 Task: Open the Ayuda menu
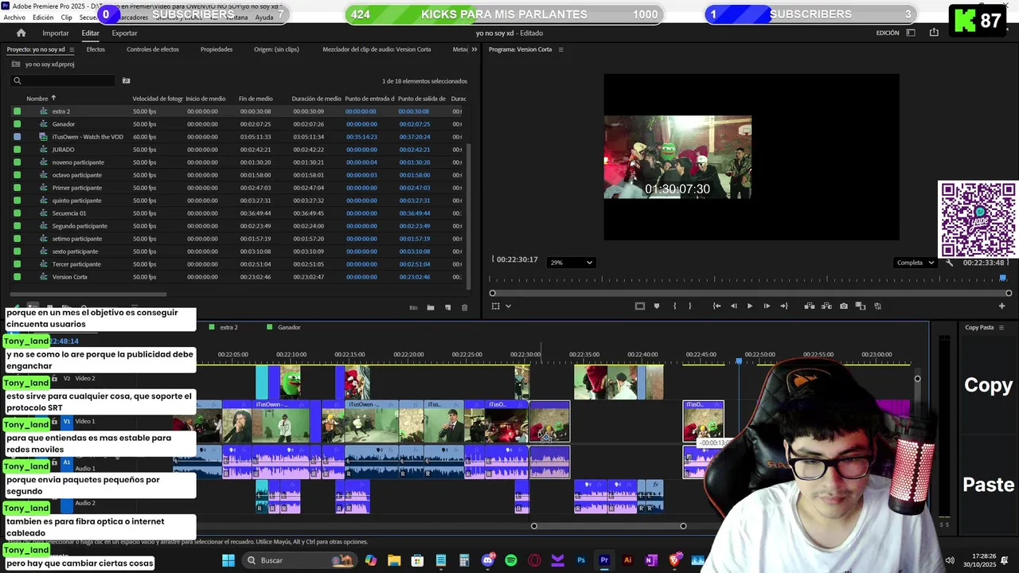coord(264,18)
